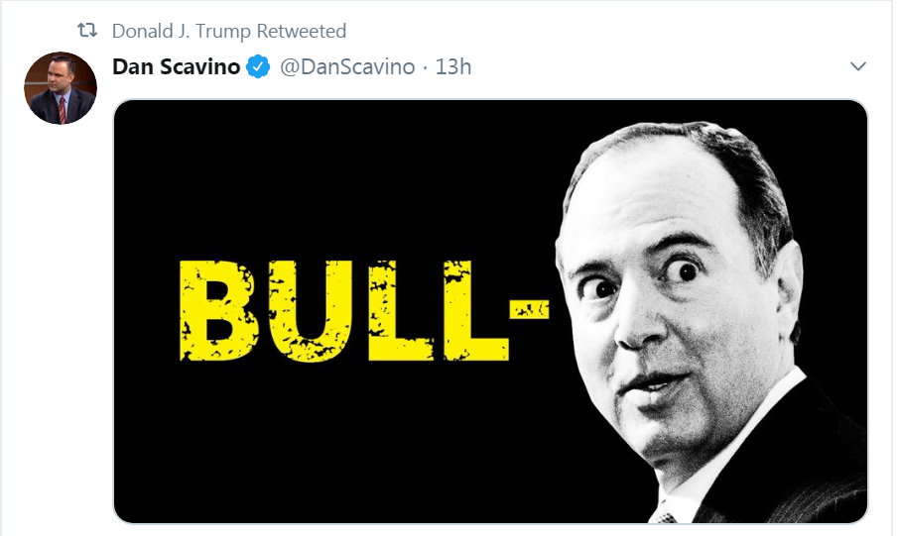Click the yellow letter "B" in image
Screen dimensions: 898x536
pyautogui.click(x=212, y=312)
